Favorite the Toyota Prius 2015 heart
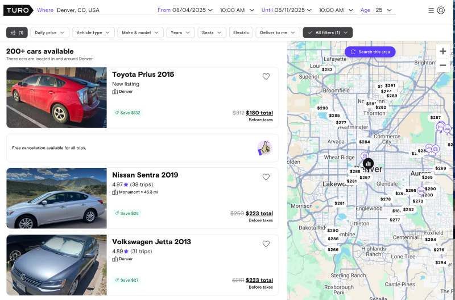 pos(266,76)
